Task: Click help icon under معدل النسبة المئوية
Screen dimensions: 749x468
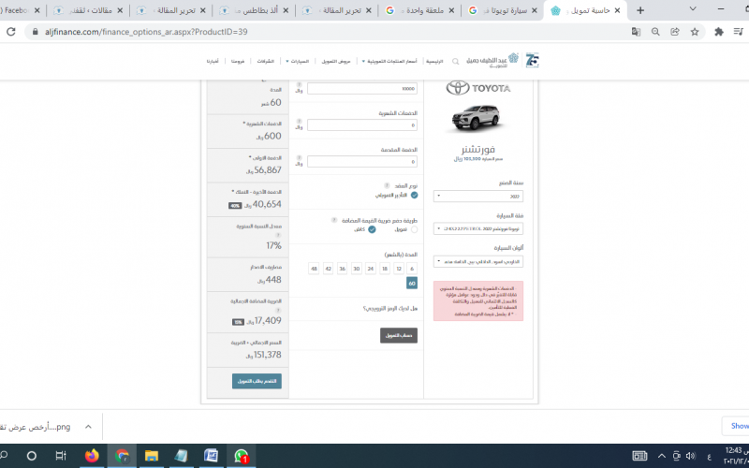Action: 278,236
